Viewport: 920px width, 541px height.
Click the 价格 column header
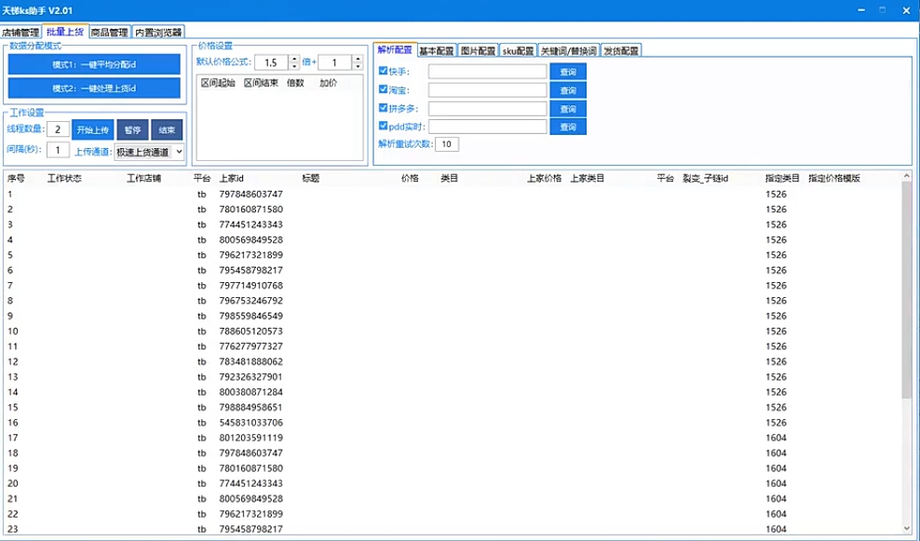point(410,179)
